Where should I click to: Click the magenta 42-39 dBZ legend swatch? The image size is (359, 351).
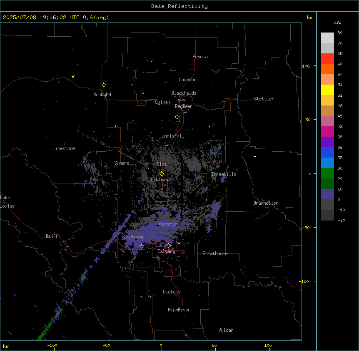(x=327, y=131)
